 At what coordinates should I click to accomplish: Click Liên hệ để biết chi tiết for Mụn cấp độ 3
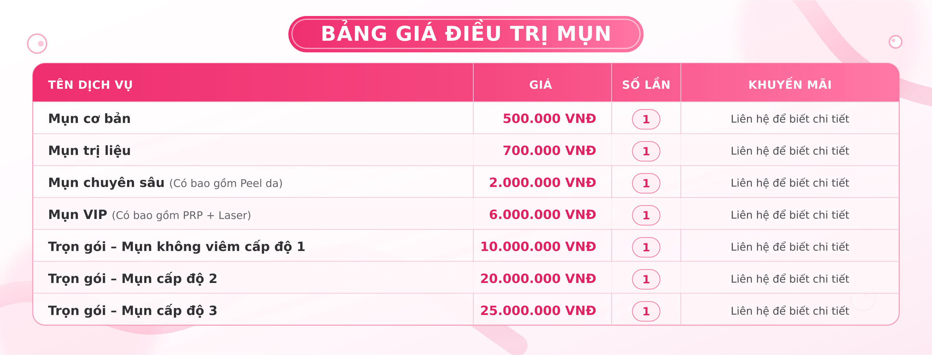[x=790, y=311]
